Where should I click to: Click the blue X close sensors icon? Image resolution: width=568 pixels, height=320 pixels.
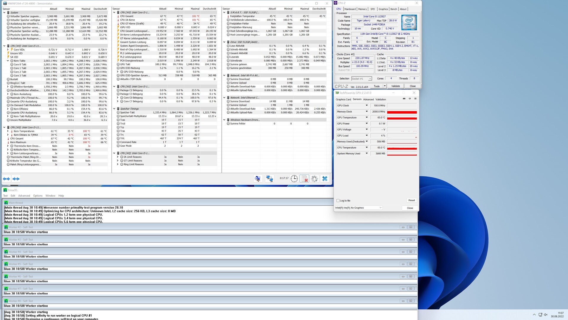(x=325, y=179)
